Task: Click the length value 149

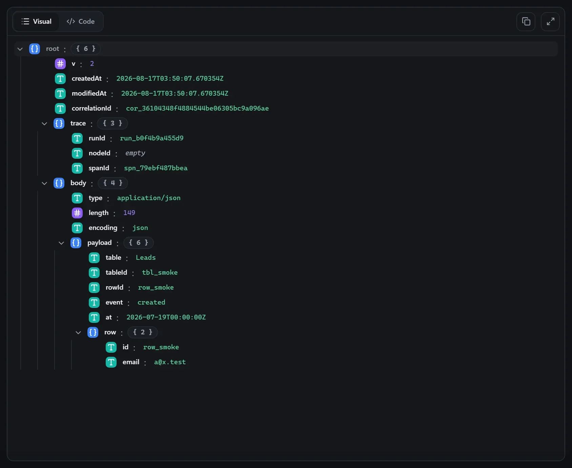Action: (129, 213)
